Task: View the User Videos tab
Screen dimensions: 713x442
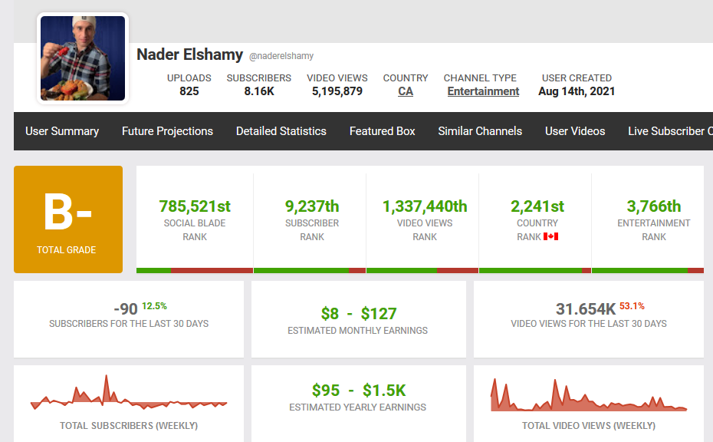Action: pyautogui.click(x=575, y=131)
